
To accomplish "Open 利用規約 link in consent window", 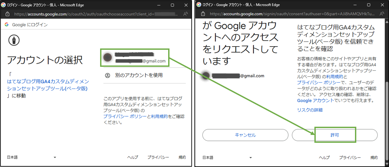I will [x=335, y=76].
